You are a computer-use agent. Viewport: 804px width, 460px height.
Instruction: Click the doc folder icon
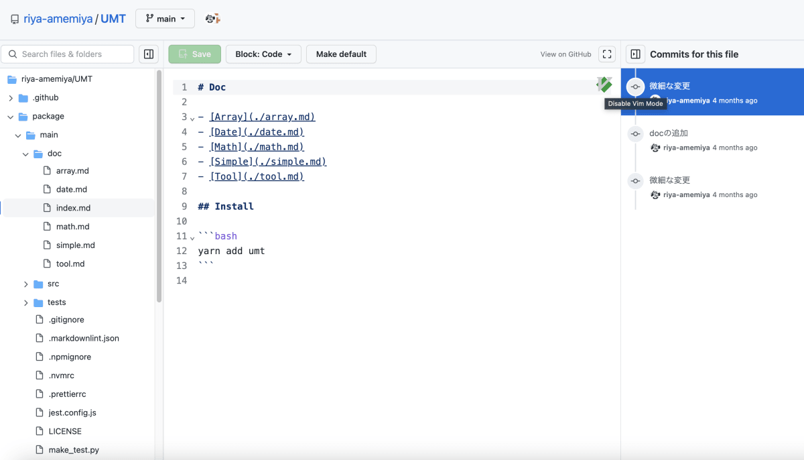(38, 154)
